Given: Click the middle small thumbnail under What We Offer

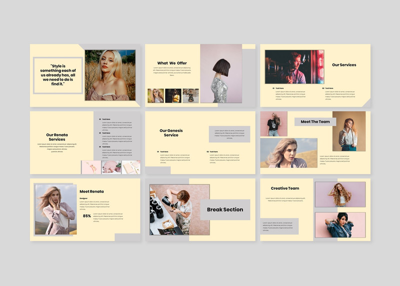Looking at the screenshot, I should (x=173, y=95).
